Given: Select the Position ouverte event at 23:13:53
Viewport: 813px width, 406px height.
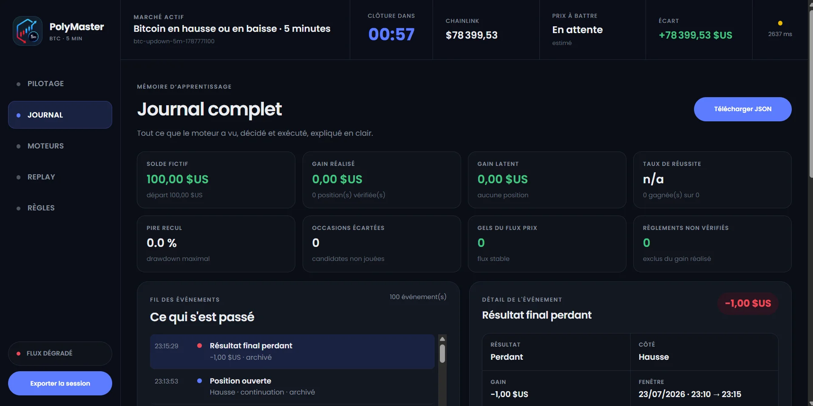Looking at the screenshot, I should [x=292, y=386].
